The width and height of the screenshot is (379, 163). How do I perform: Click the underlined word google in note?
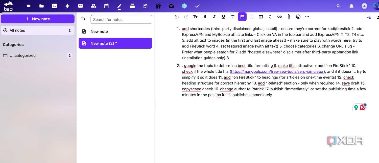[190, 66]
